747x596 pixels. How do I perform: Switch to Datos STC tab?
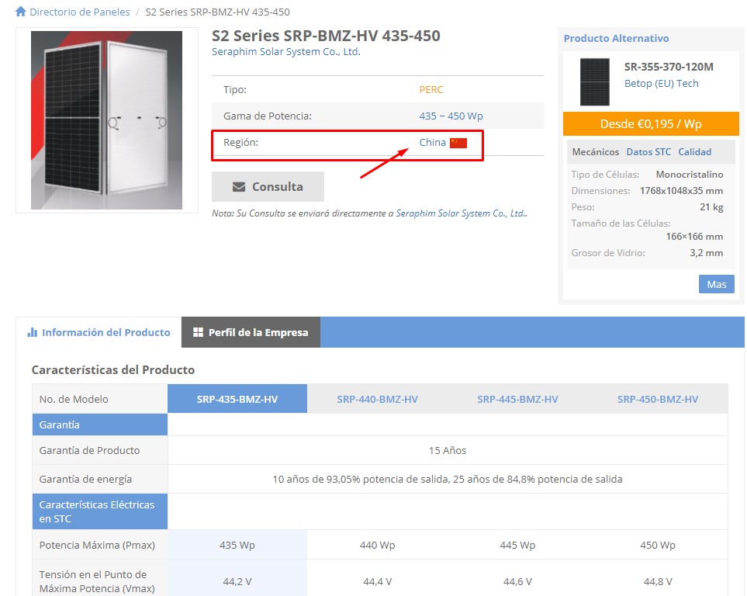[x=648, y=151]
